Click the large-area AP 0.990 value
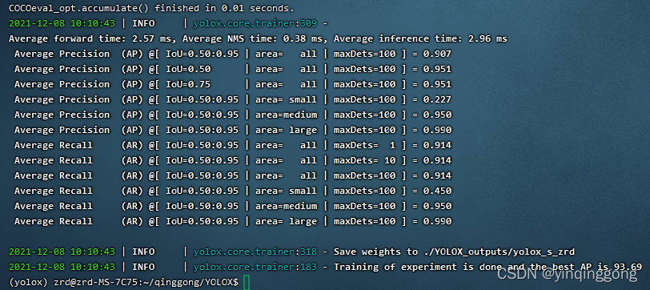The image size is (650, 290). [437, 130]
